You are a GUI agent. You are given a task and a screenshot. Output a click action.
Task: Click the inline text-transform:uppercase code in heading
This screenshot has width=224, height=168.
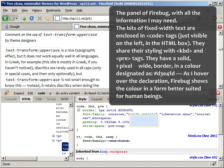(x=70, y=34)
